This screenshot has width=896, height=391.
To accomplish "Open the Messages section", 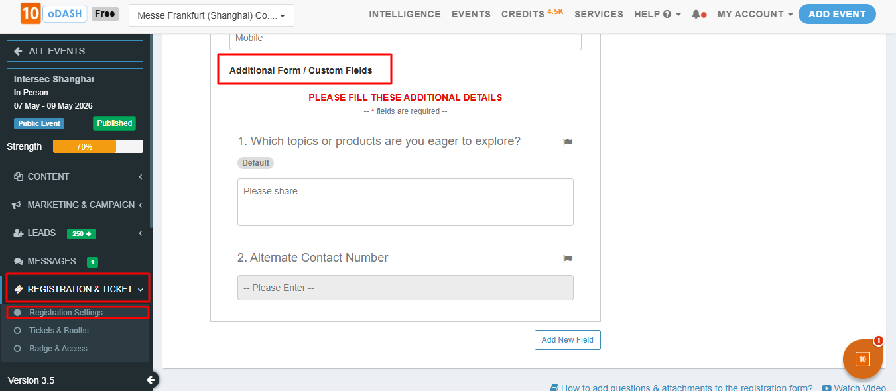I will 52,261.
